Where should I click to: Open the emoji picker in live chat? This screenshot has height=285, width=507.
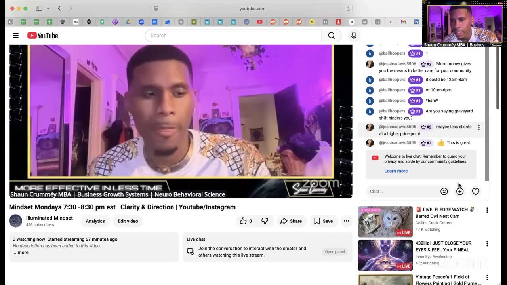(x=444, y=192)
